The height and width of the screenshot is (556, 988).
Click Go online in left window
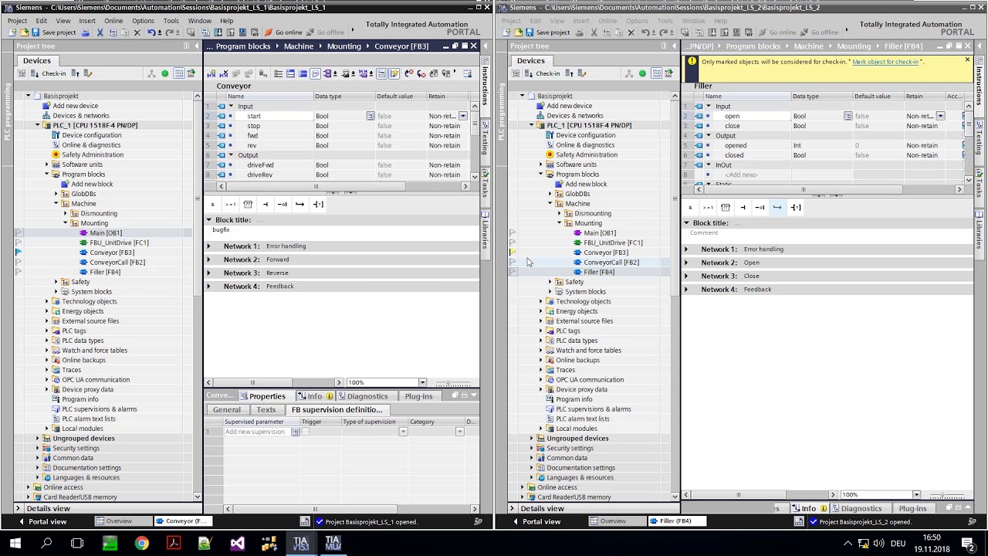click(283, 32)
